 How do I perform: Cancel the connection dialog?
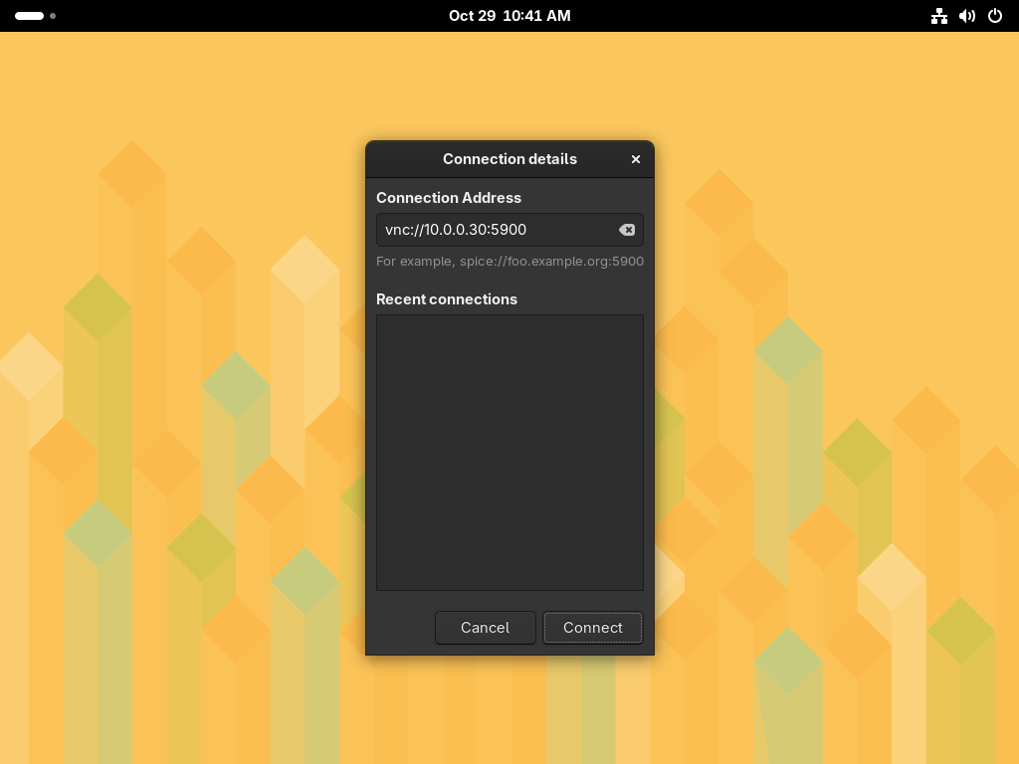tap(485, 628)
